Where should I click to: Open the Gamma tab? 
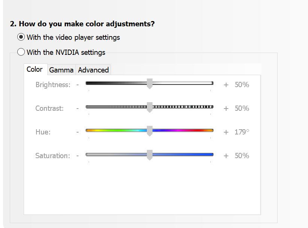click(61, 70)
